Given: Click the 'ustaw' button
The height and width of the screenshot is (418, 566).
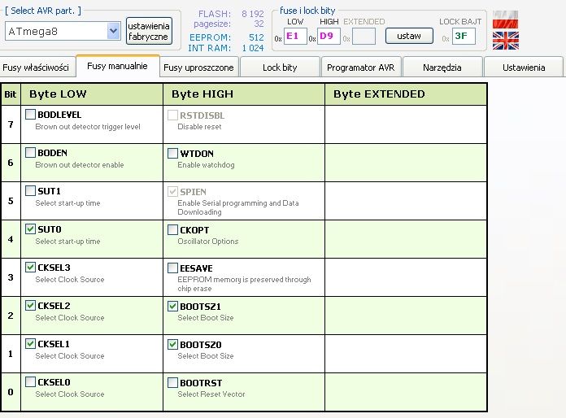Looking at the screenshot, I should coord(409,36).
